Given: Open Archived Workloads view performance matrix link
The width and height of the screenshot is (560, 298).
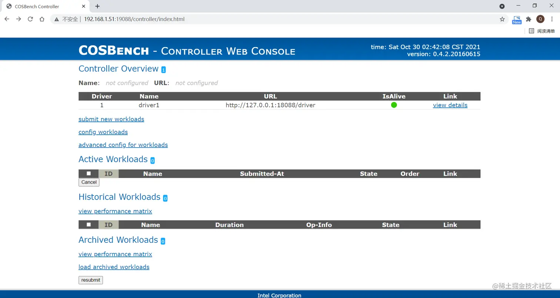Looking at the screenshot, I should 115,254.
